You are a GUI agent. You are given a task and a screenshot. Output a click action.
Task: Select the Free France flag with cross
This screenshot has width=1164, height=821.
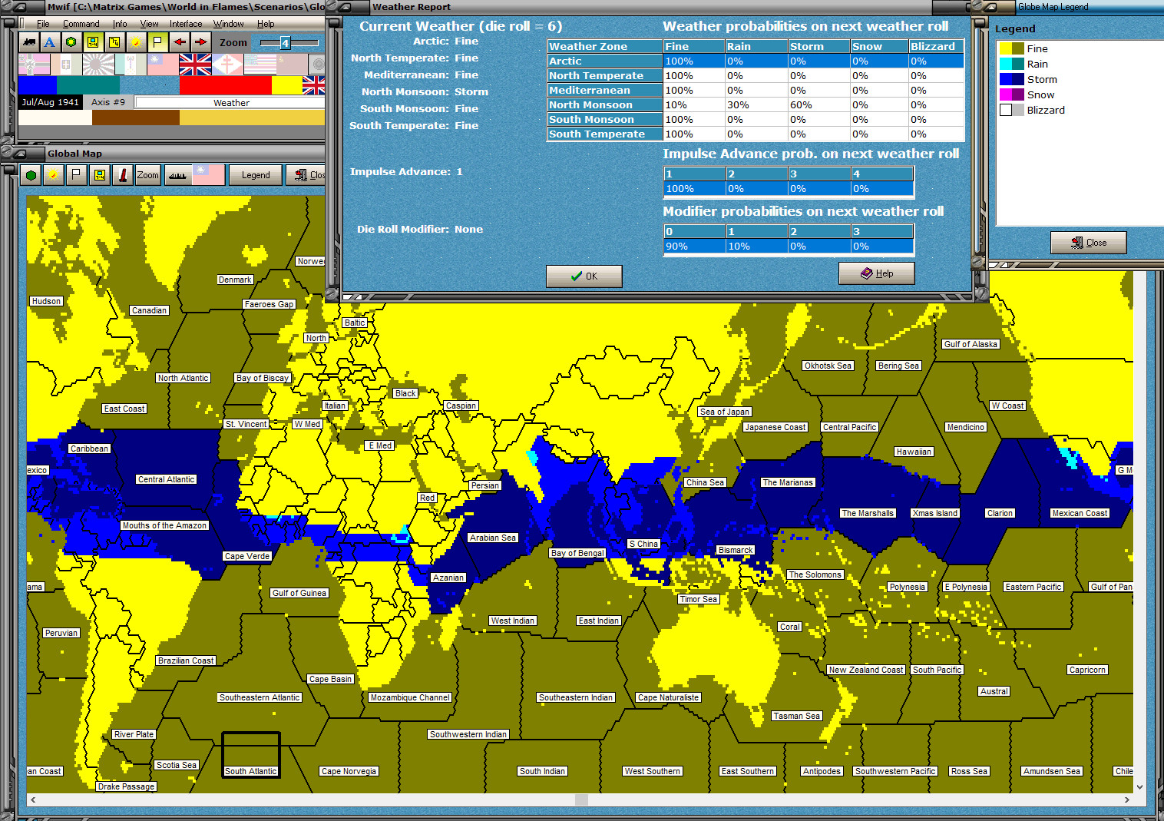[x=227, y=65]
